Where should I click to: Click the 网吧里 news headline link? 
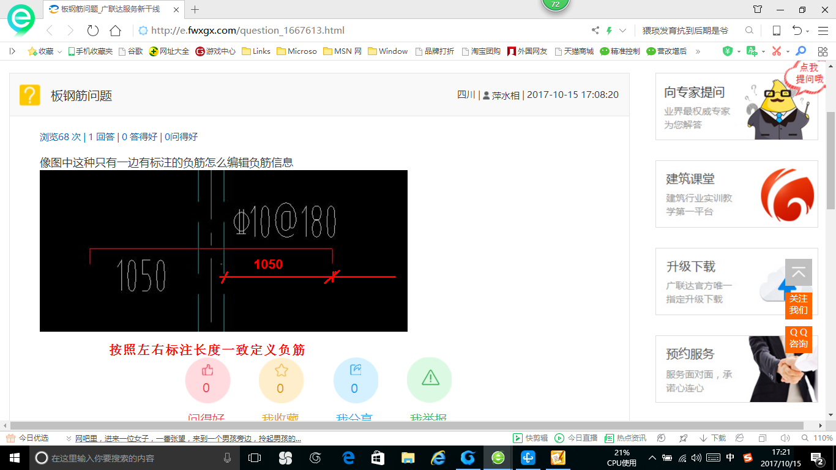187,439
